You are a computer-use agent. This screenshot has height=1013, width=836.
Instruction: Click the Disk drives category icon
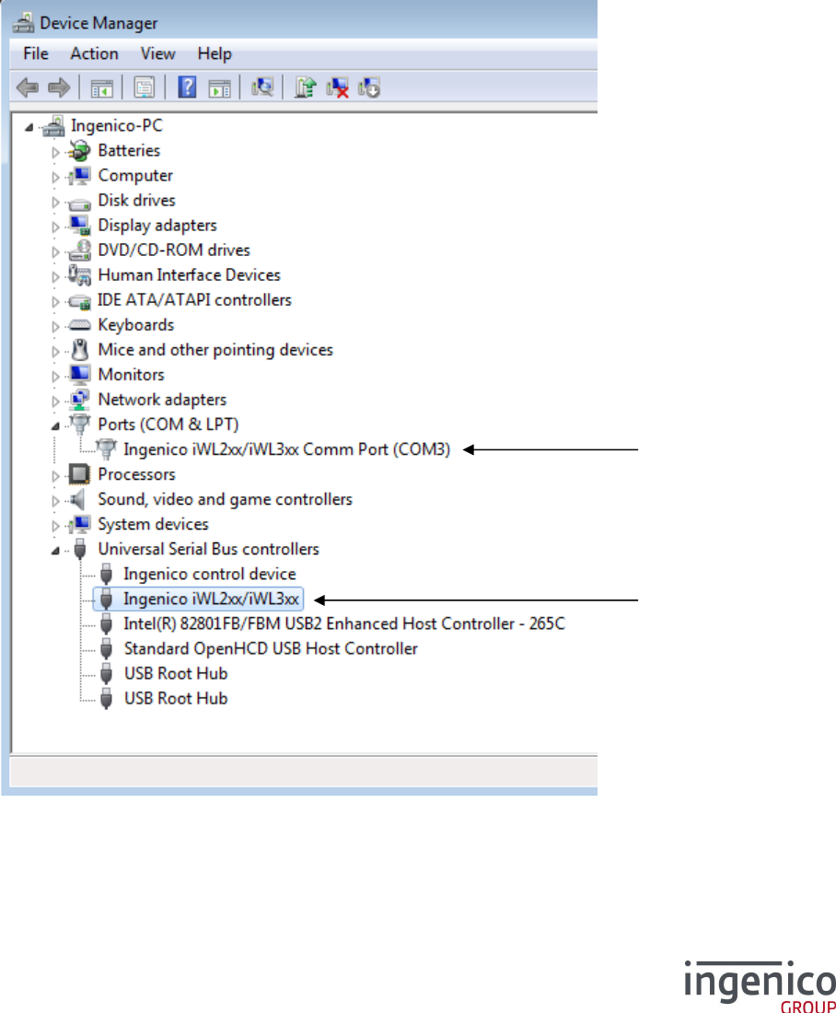(79, 203)
